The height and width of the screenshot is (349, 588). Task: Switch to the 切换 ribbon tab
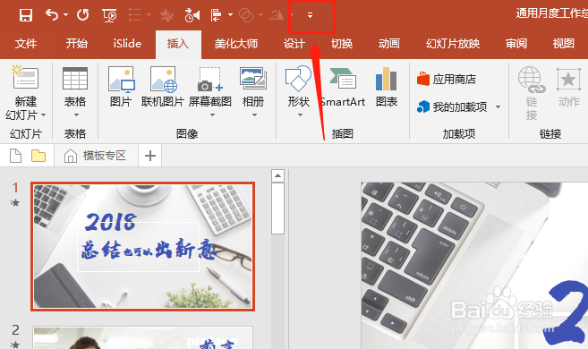point(342,44)
